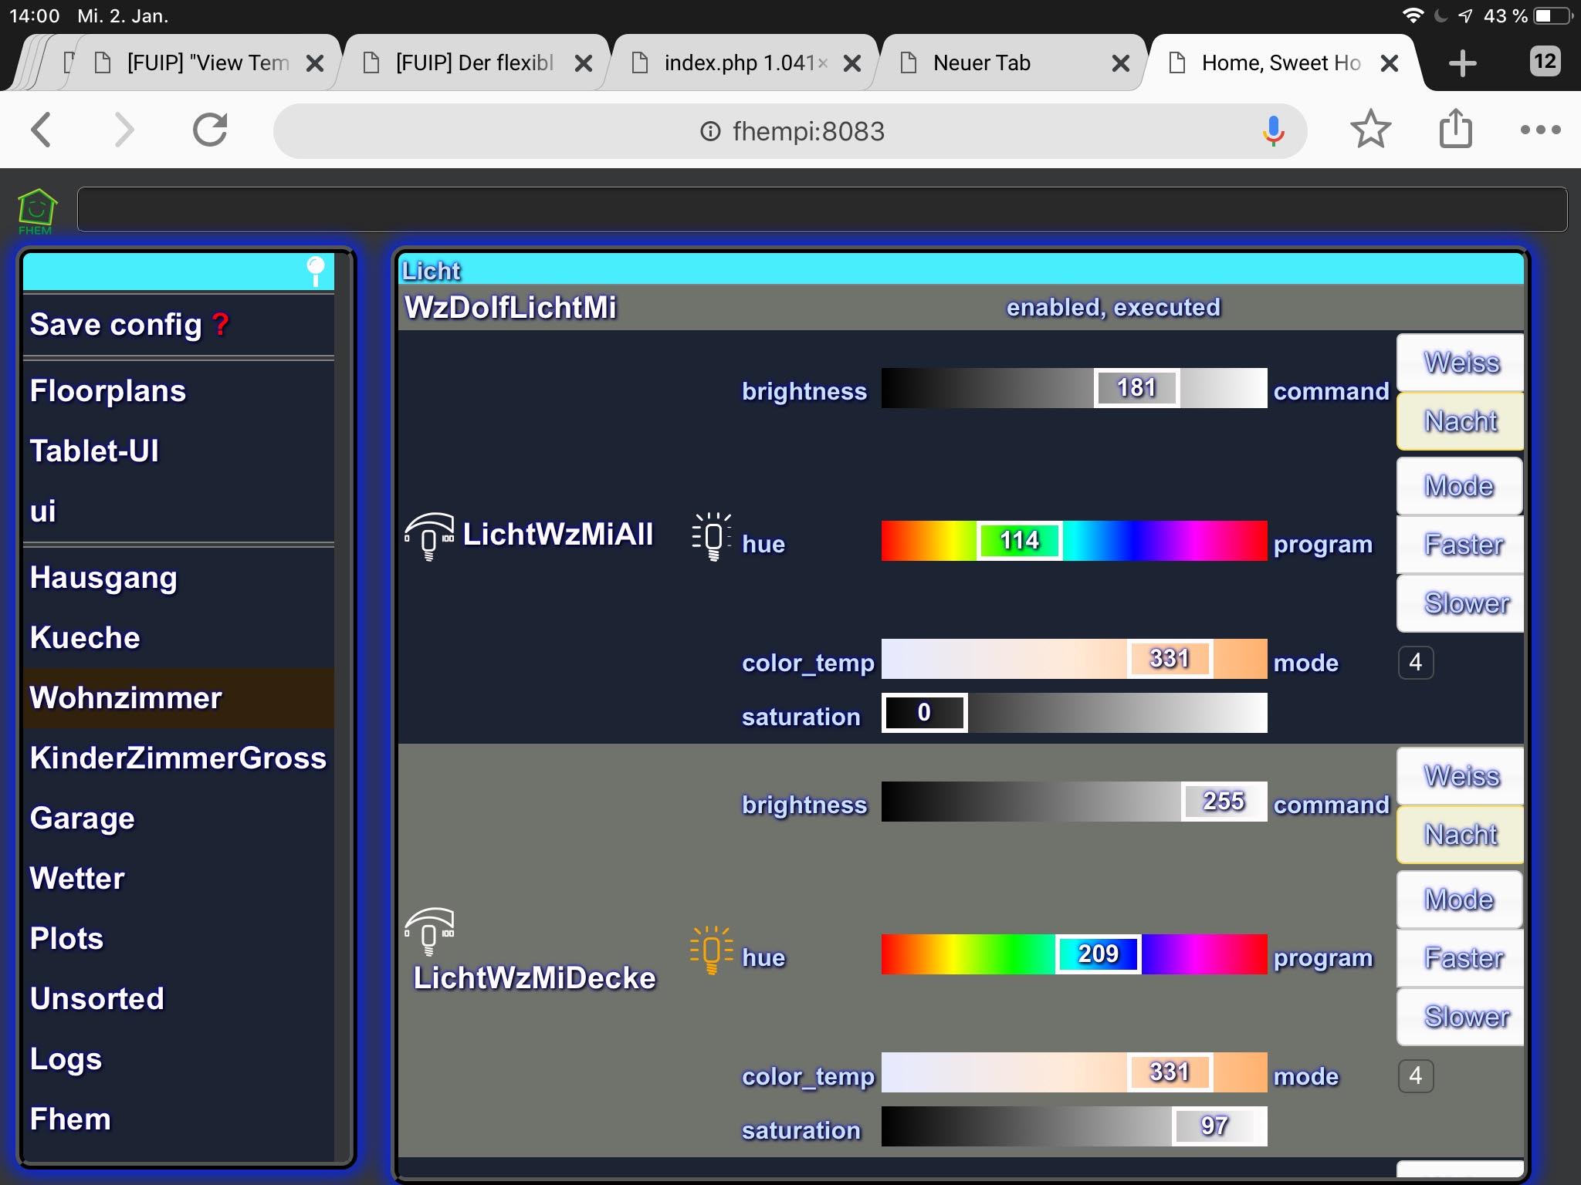The width and height of the screenshot is (1581, 1185).
Task: Open Wohnzimmer room in sidebar
Action: click(x=126, y=698)
